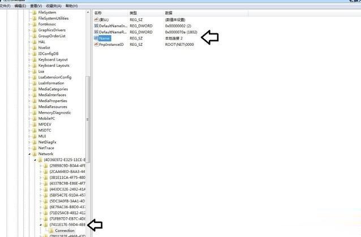
Task: Open the 文件(F) menu
Action: 5,6
